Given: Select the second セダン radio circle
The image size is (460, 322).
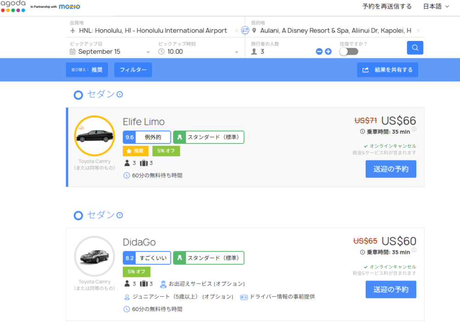Looking at the screenshot, I should 79,215.
